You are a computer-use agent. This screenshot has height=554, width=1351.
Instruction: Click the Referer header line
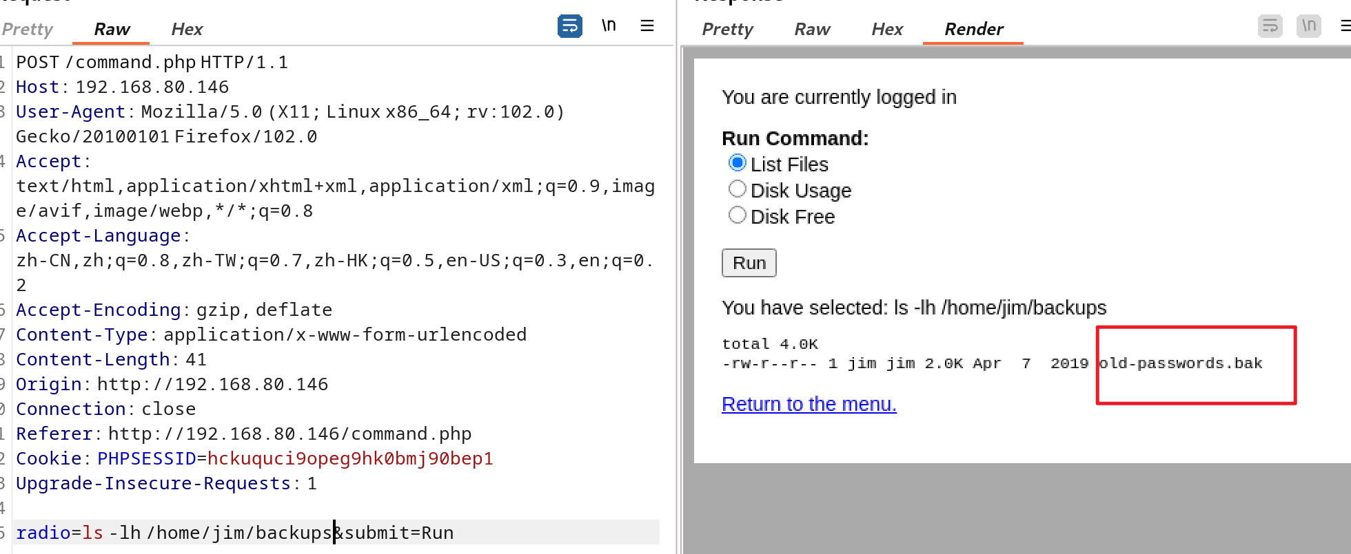coord(243,434)
